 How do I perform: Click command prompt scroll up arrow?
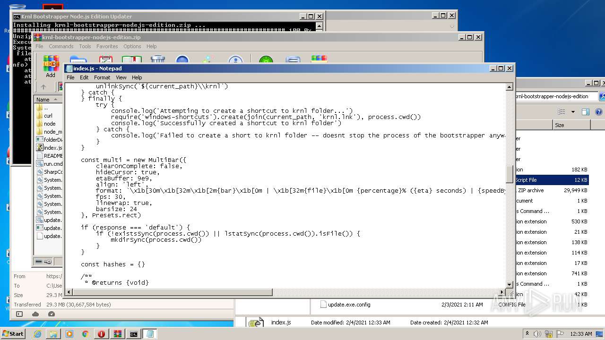(x=320, y=26)
